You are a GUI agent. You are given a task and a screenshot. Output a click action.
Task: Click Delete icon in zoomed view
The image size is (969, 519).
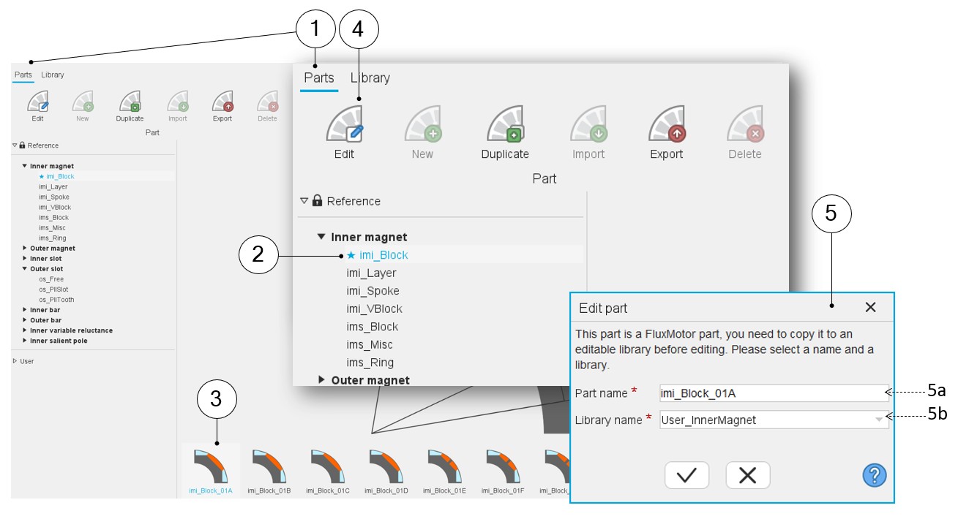[x=745, y=124]
